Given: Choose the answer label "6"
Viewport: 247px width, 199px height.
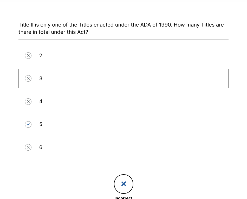Looking at the screenshot, I should tap(41, 147).
